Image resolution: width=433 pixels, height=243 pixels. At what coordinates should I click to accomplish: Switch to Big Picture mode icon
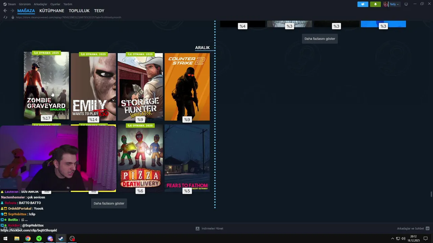[406, 4]
